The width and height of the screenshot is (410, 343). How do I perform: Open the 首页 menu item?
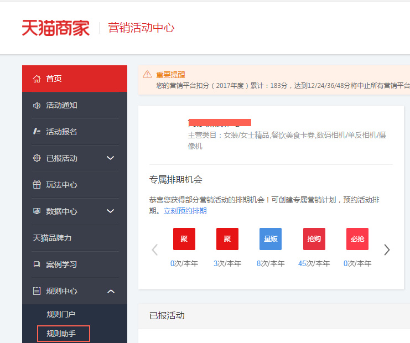[75, 79]
